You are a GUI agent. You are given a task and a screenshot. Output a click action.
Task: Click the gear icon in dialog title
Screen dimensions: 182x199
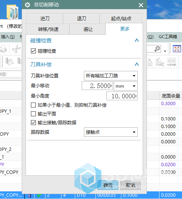tap(27, 5)
